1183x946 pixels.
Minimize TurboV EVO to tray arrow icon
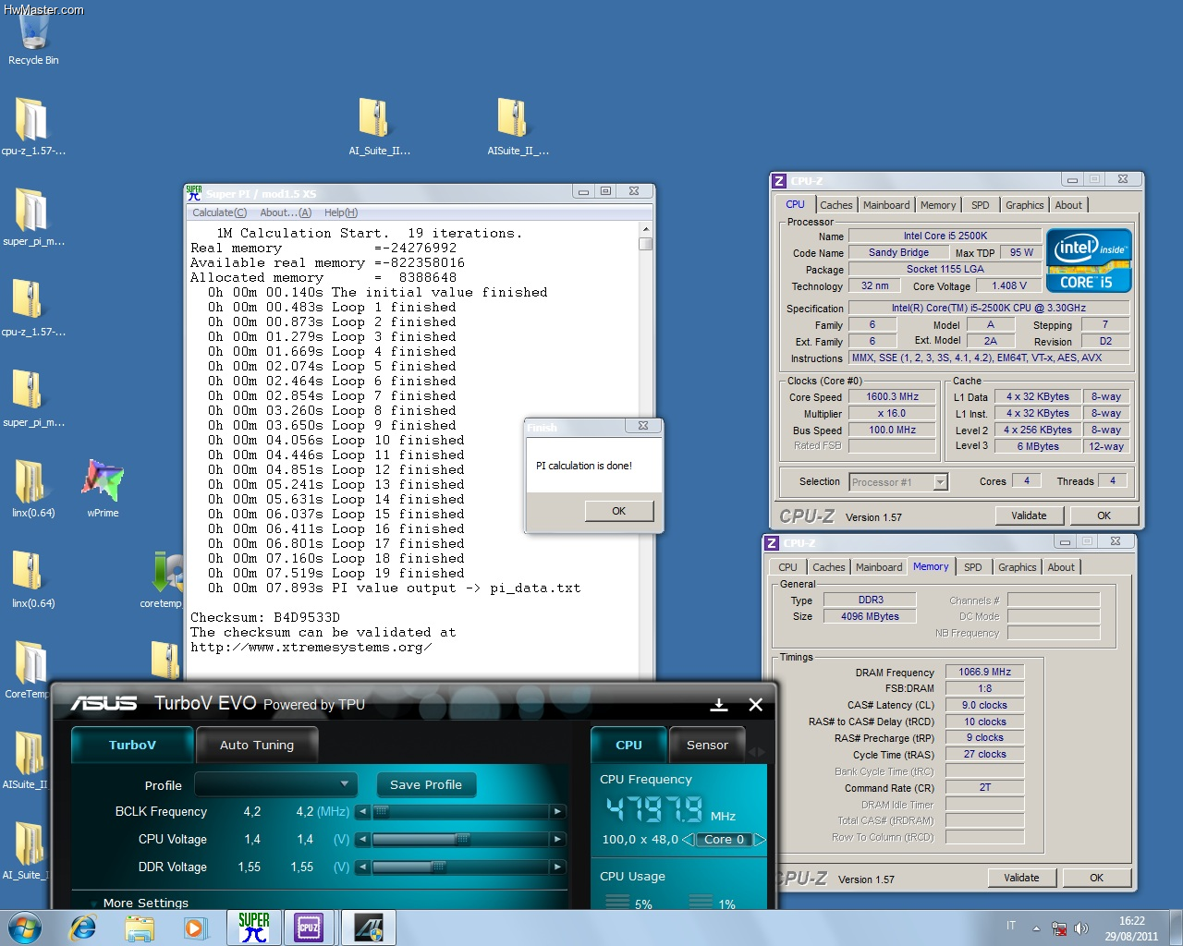coord(719,705)
